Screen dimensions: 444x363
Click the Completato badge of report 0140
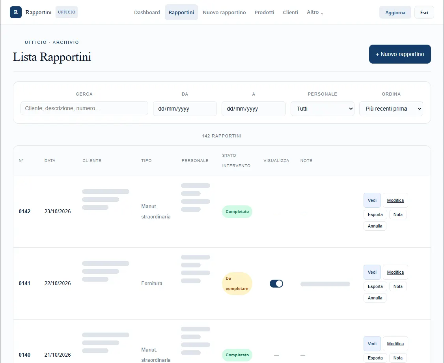237,355
